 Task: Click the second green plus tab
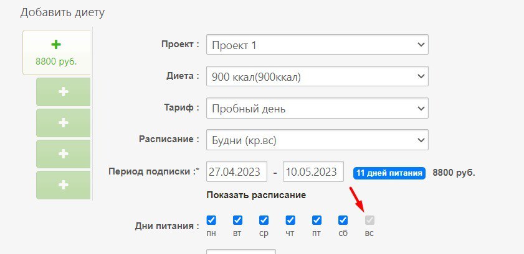tap(63, 123)
